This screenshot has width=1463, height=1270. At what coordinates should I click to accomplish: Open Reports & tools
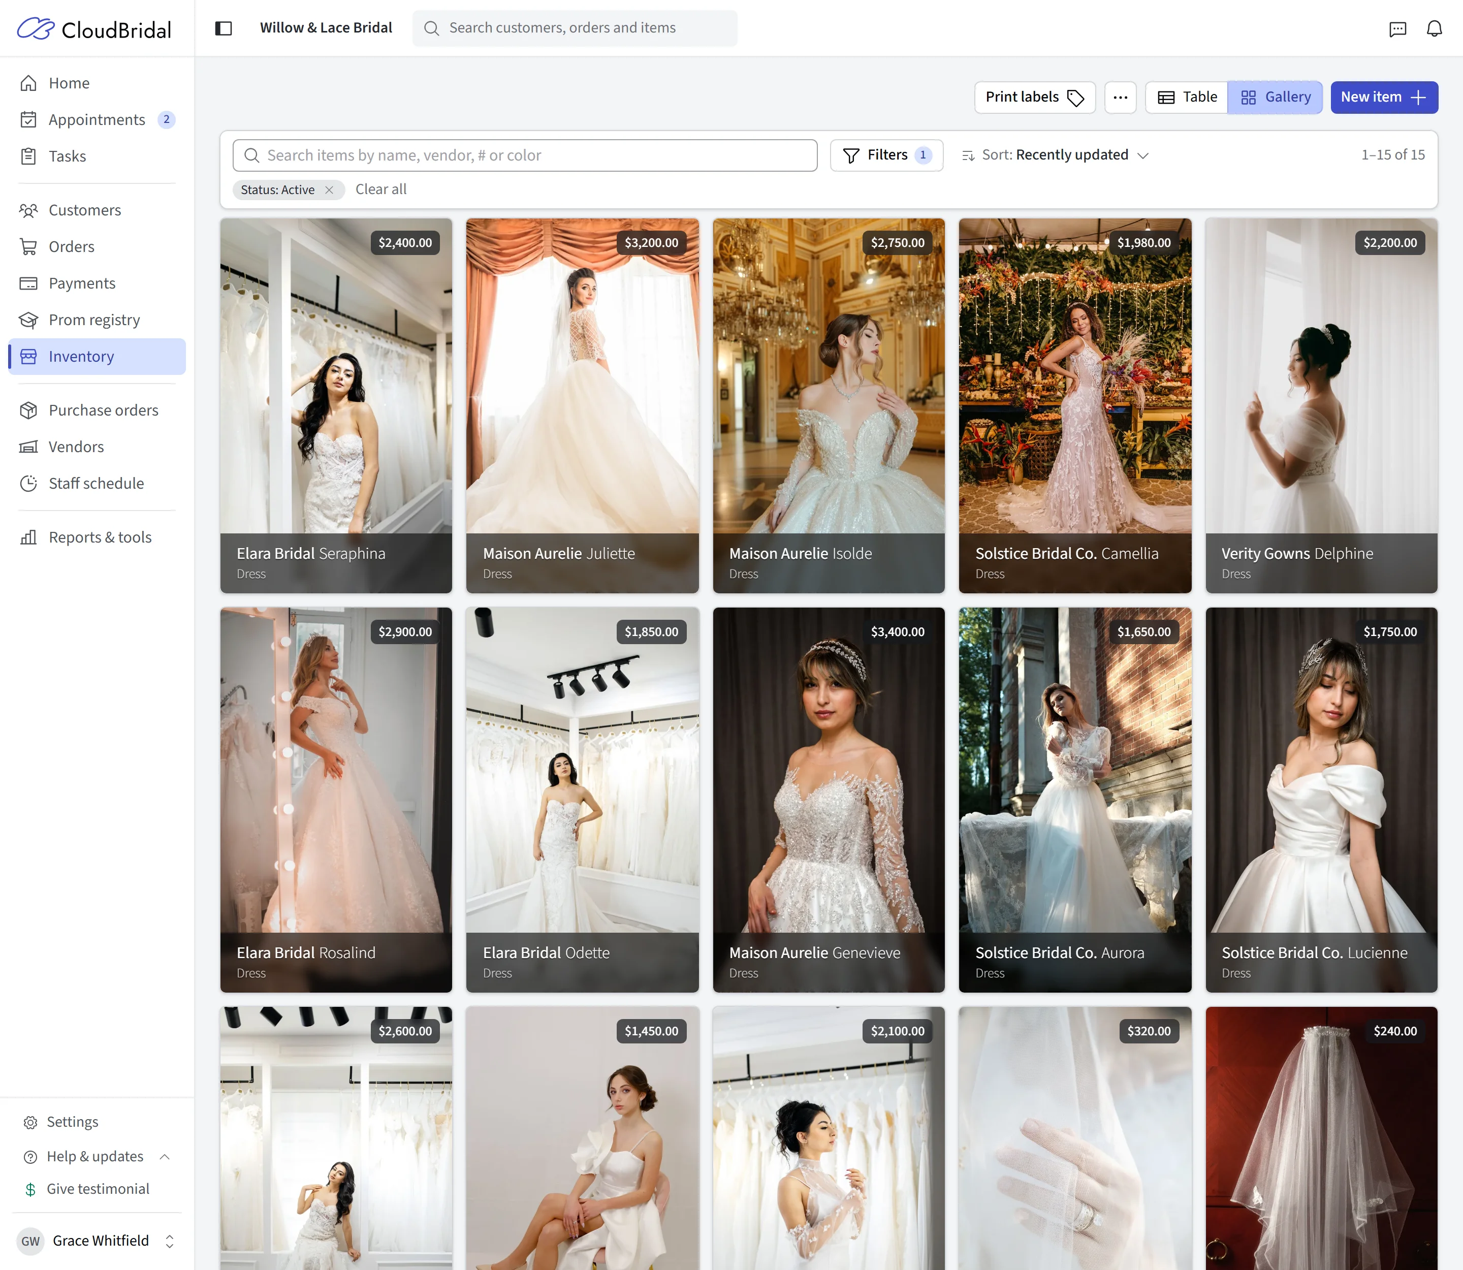tap(97, 537)
